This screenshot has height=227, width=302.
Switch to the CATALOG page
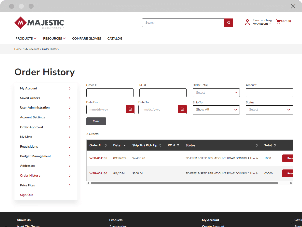pyautogui.click(x=115, y=38)
